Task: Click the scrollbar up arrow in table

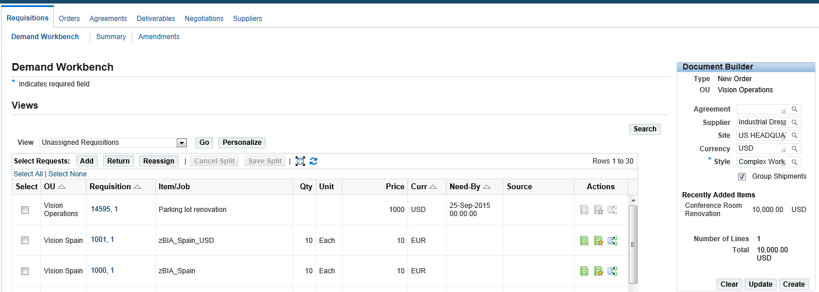Action: tap(632, 200)
